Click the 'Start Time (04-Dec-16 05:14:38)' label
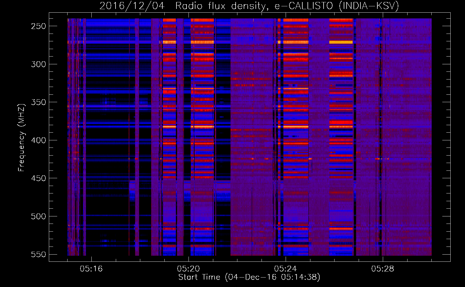This screenshot has height=287, width=465. coord(249,277)
